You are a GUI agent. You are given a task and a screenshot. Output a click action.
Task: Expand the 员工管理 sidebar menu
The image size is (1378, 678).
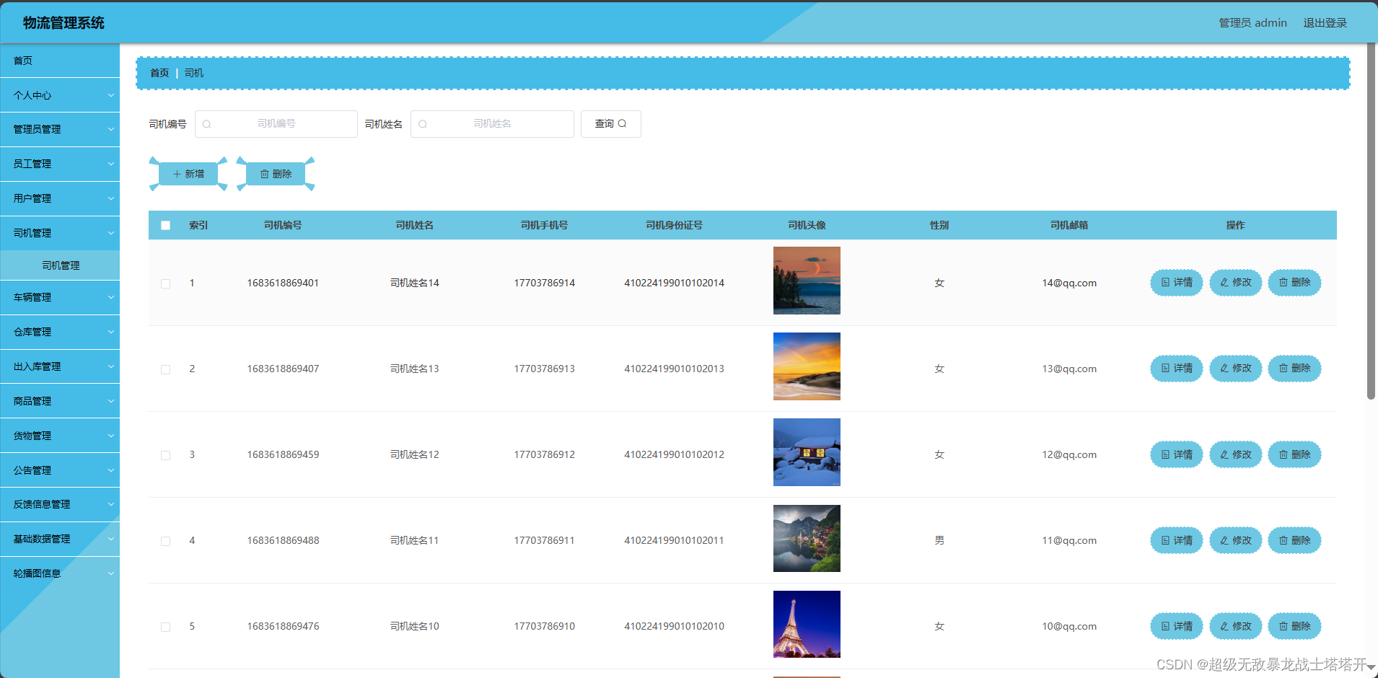click(x=60, y=164)
